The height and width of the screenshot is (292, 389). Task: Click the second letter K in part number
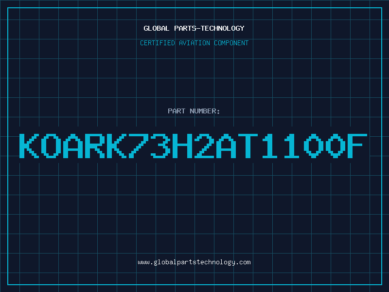(x=117, y=146)
